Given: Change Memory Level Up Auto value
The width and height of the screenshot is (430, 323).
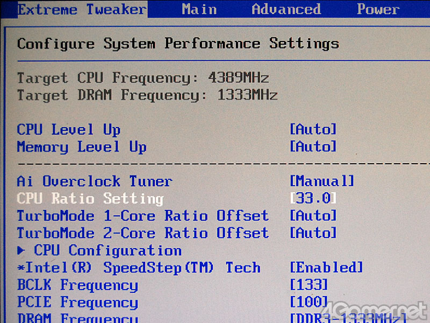Looking at the screenshot, I should coord(313,146).
